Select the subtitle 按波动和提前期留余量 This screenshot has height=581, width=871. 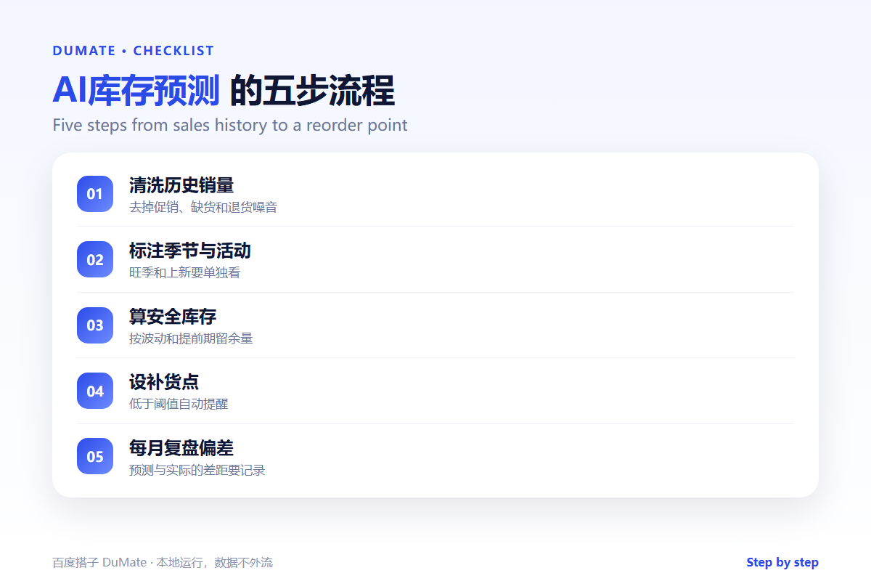click(191, 338)
